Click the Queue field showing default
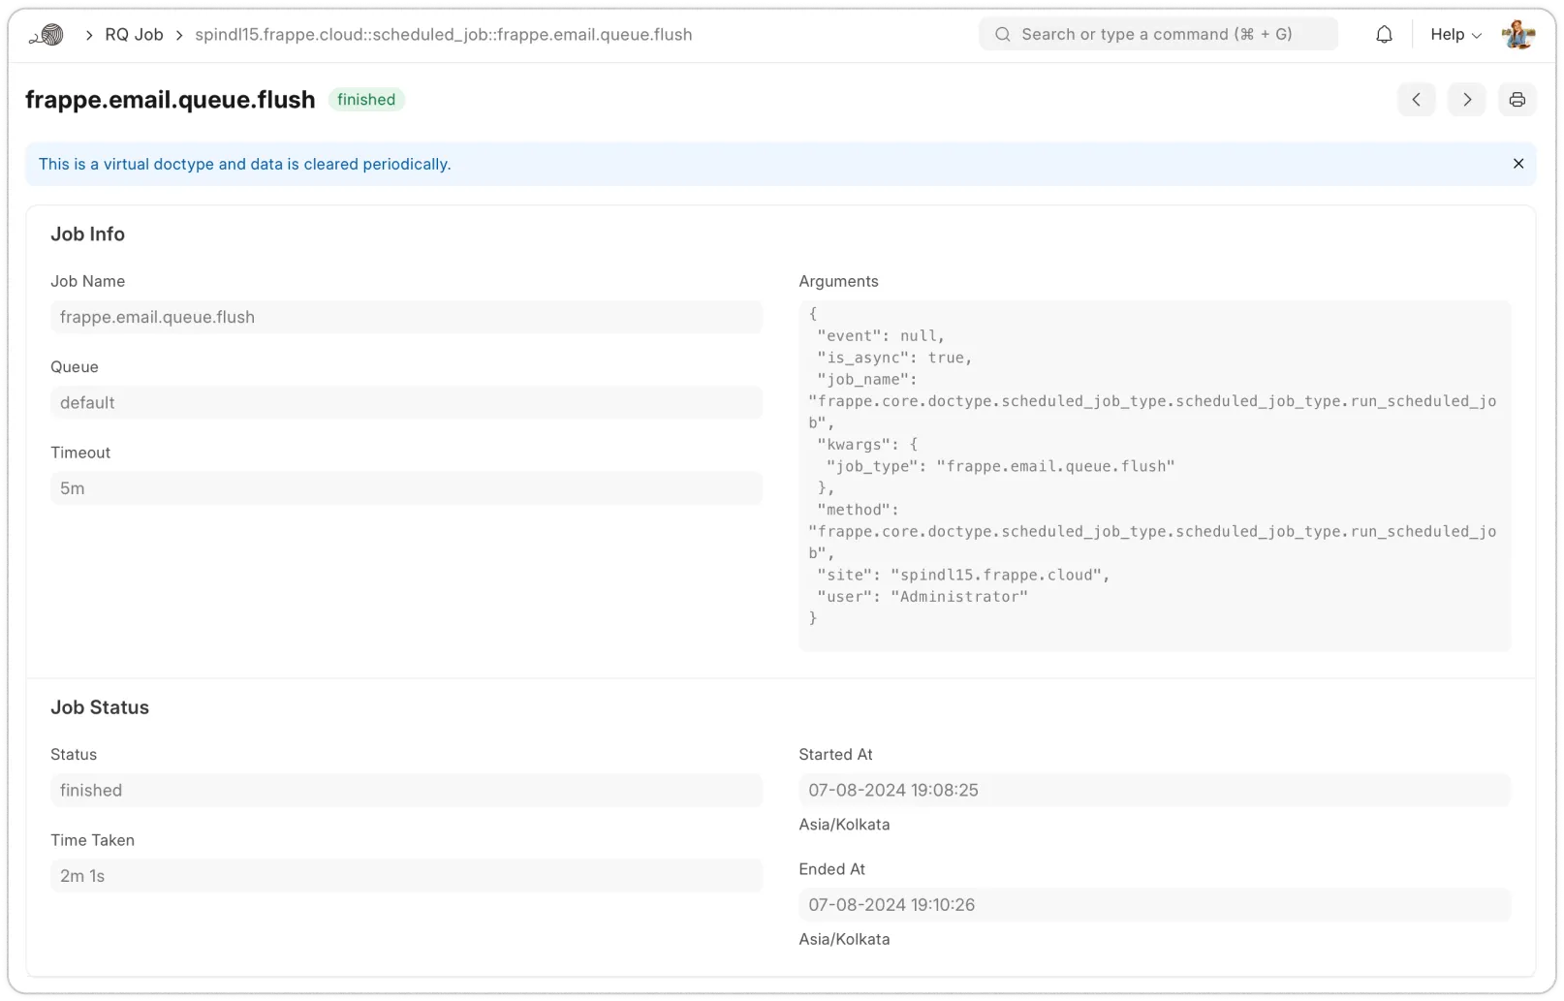Viewport: 1564px width, 1001px height. coord(406,402)
